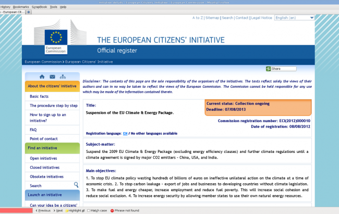Click the Legal Notice link
The image size is (339, 214).
261,18
